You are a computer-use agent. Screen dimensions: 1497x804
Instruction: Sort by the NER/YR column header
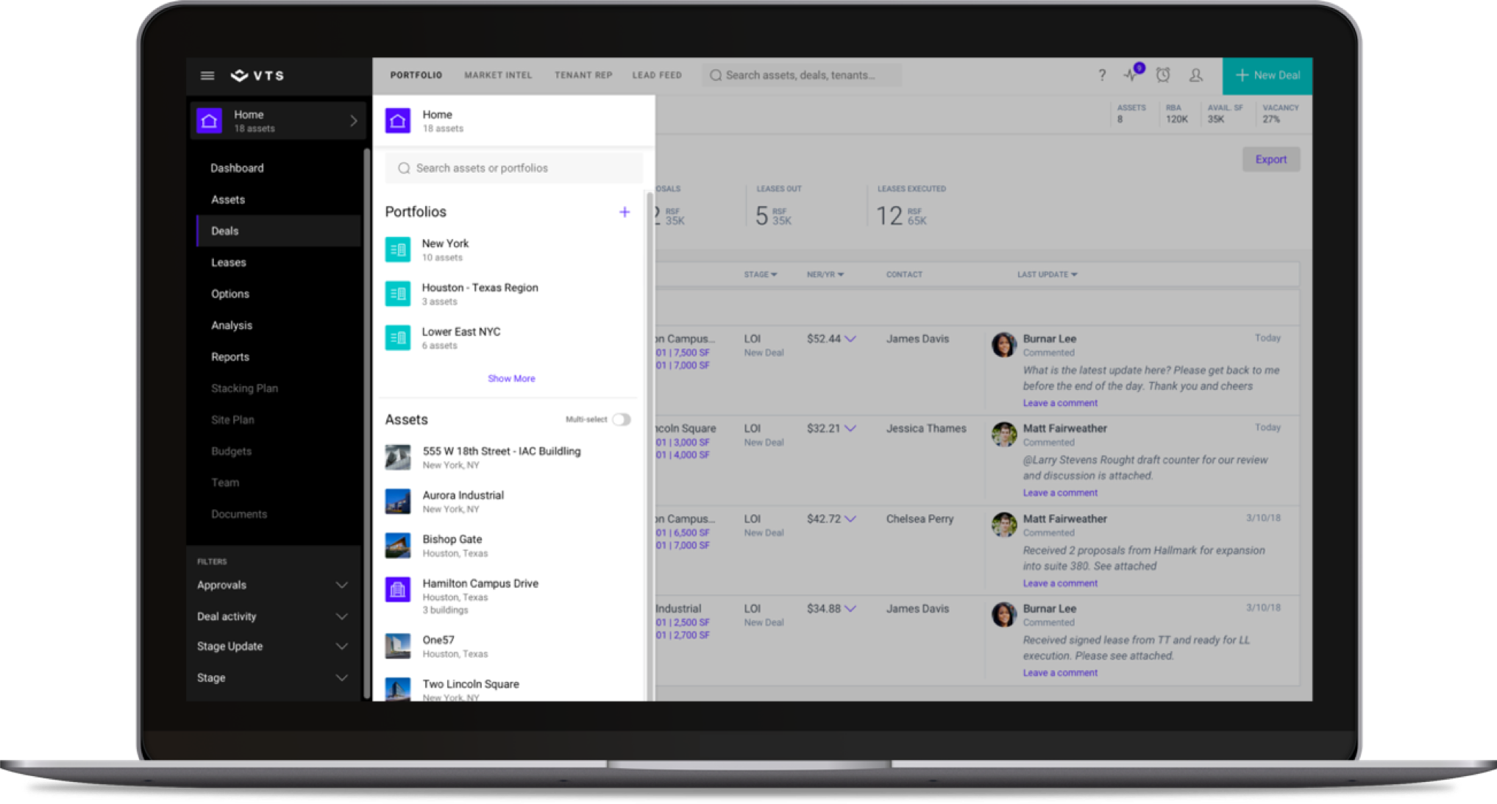pos(825,274)
